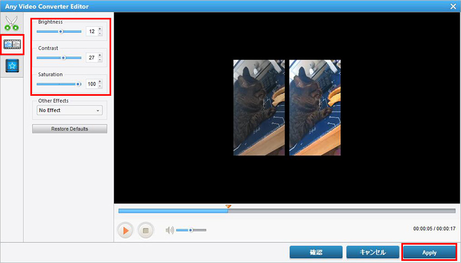This screenshot has height=263, width=461.
Task: Select the video effects filmstrip tab
Action: (11, 45)
